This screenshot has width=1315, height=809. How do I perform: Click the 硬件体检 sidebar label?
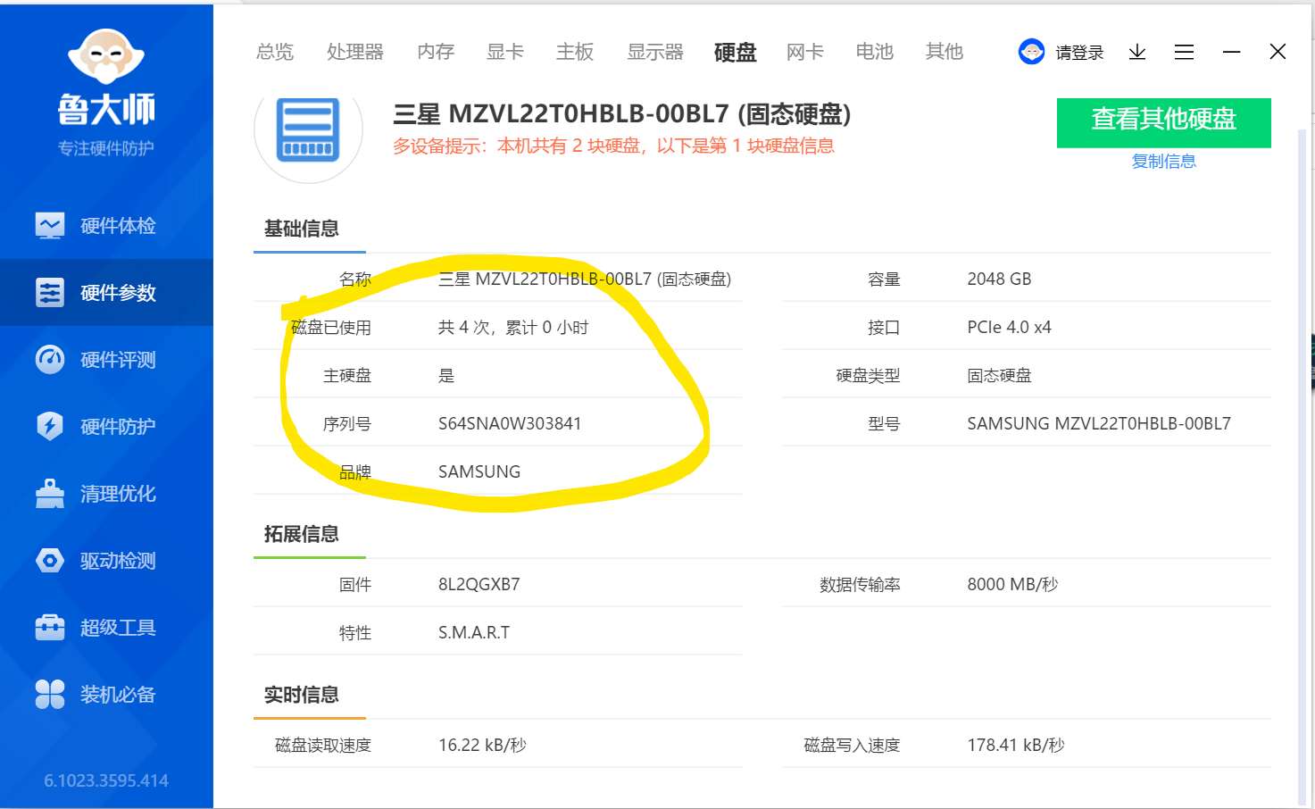tap(118, 225)
